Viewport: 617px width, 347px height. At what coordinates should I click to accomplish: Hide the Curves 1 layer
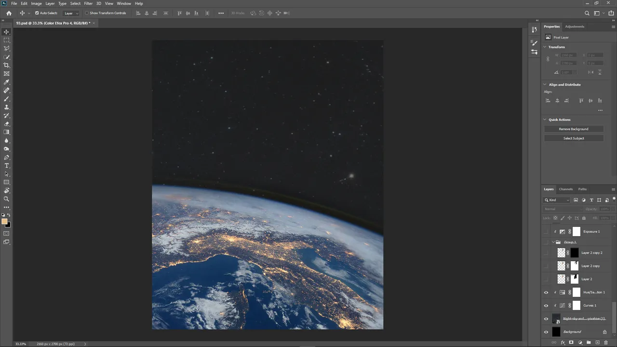pos(546,306)
